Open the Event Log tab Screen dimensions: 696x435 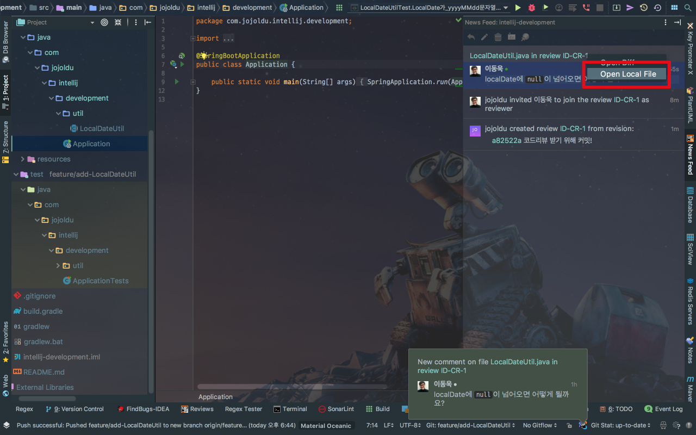(663, 409)
